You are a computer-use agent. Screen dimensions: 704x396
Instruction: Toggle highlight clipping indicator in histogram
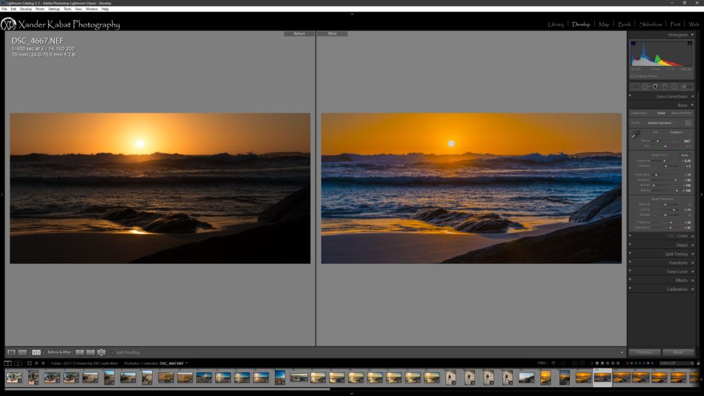(690, 43)
